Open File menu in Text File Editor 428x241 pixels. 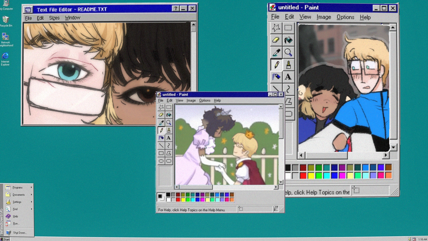click(x=28, y=18)
